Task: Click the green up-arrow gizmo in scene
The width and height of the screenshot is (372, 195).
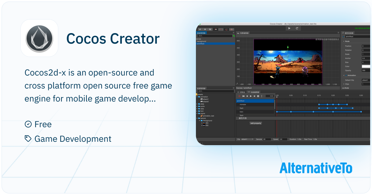Action: [x=288, y=48]
